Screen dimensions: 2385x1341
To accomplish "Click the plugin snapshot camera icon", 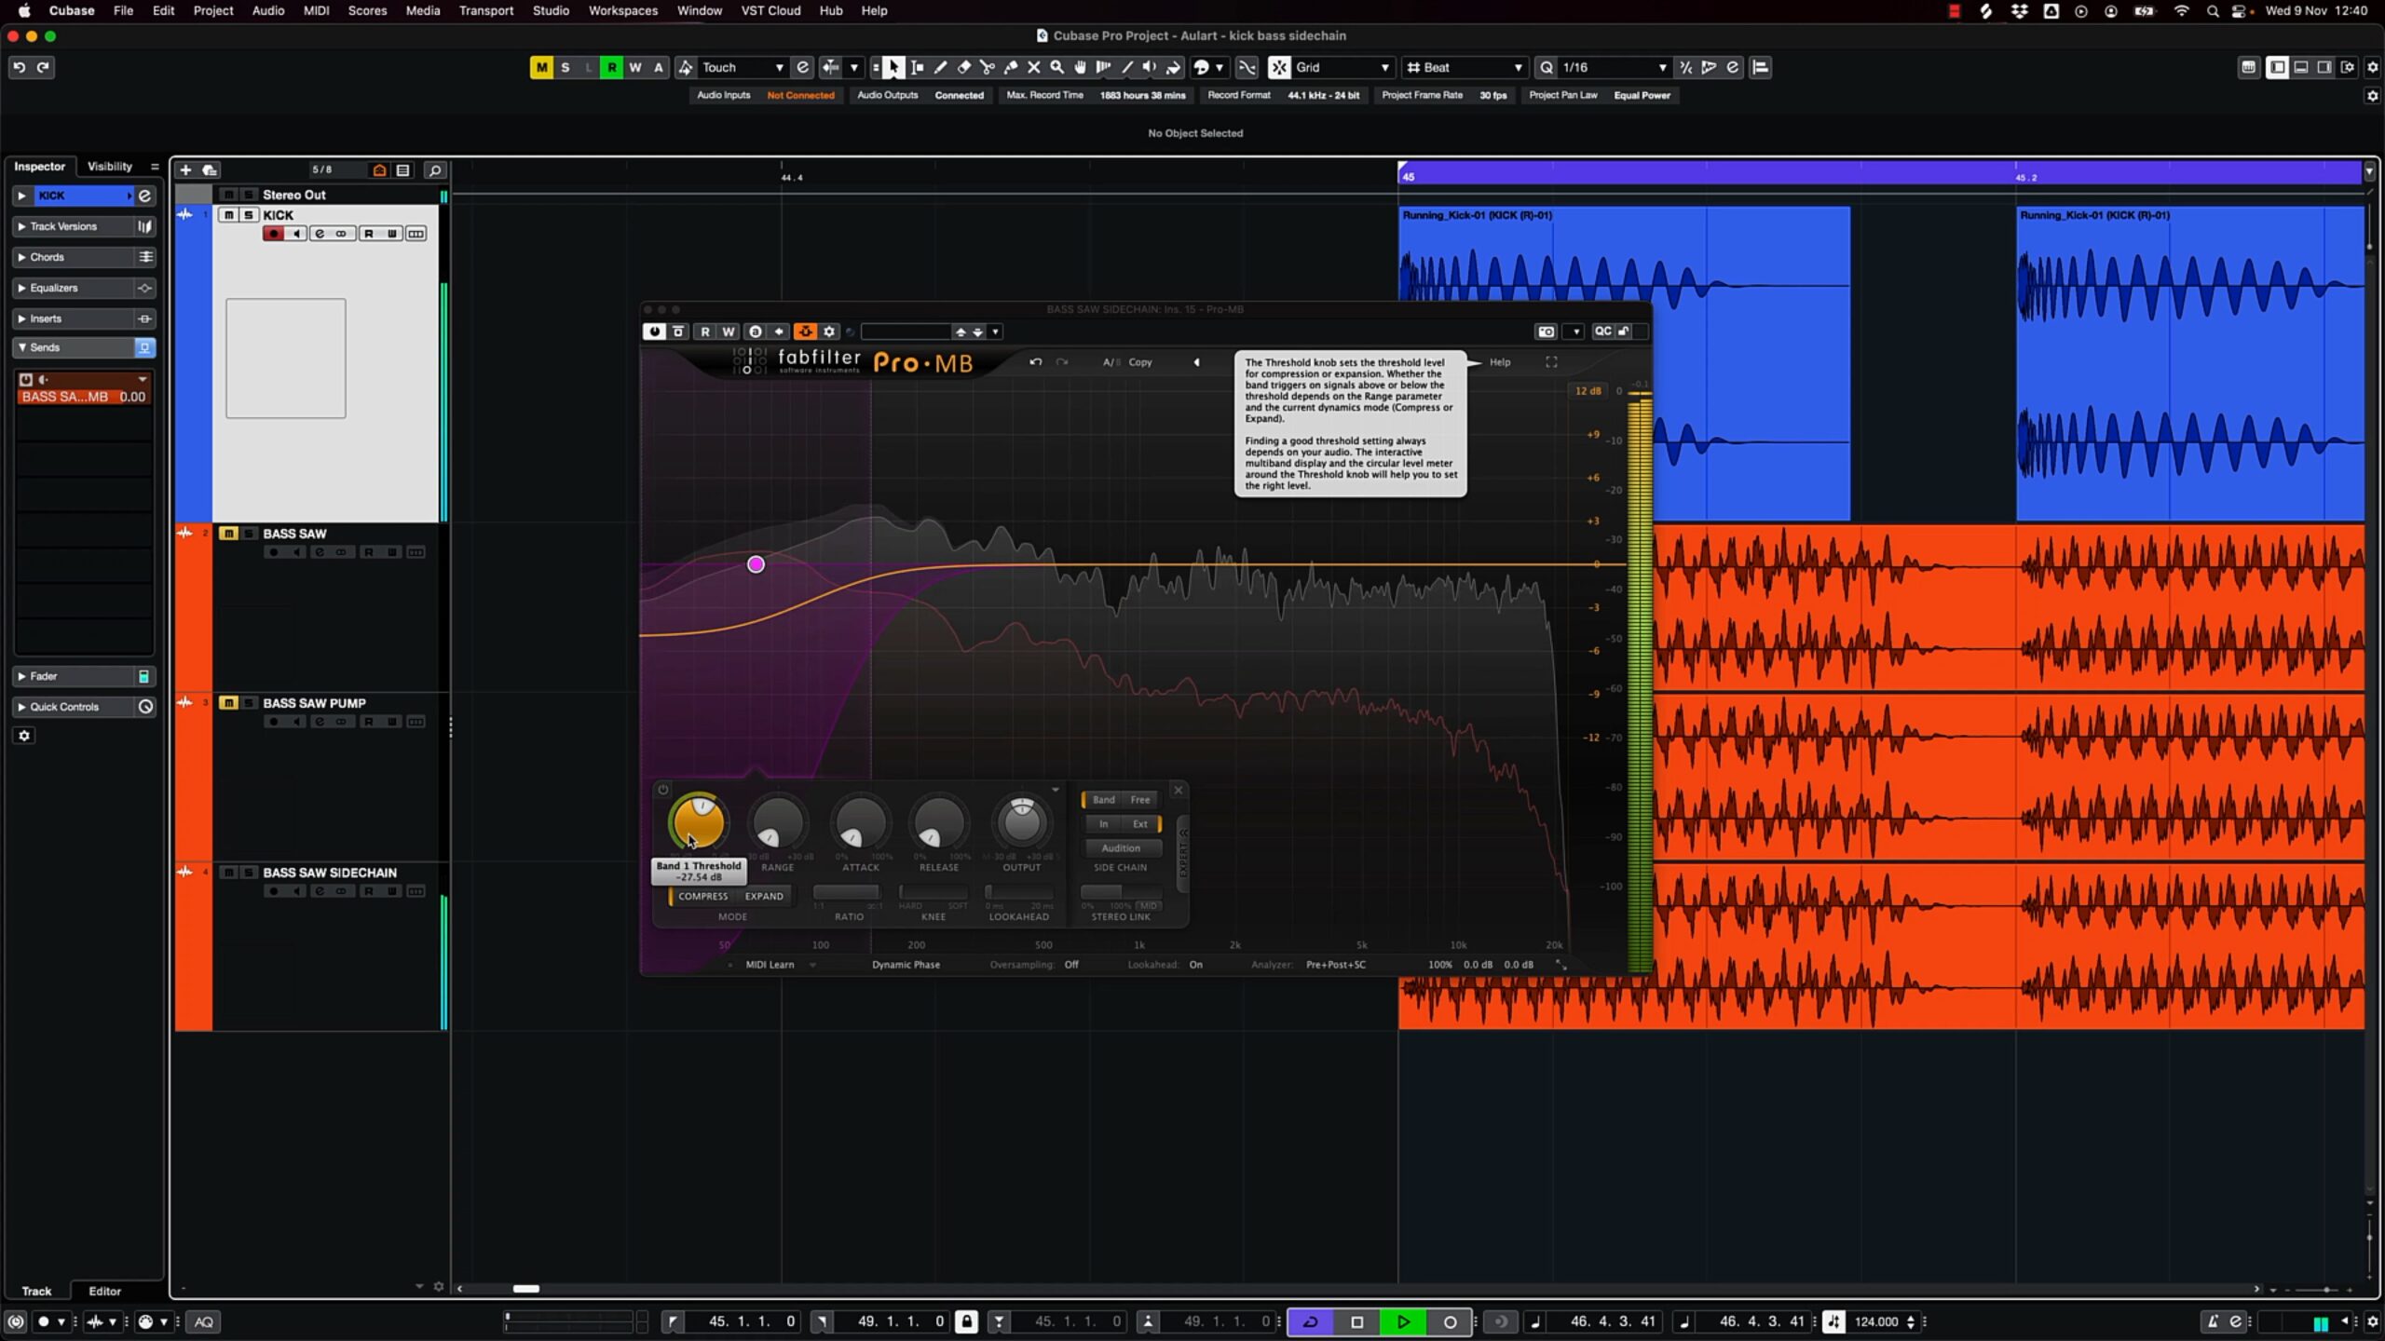I will pos(1546,332).
